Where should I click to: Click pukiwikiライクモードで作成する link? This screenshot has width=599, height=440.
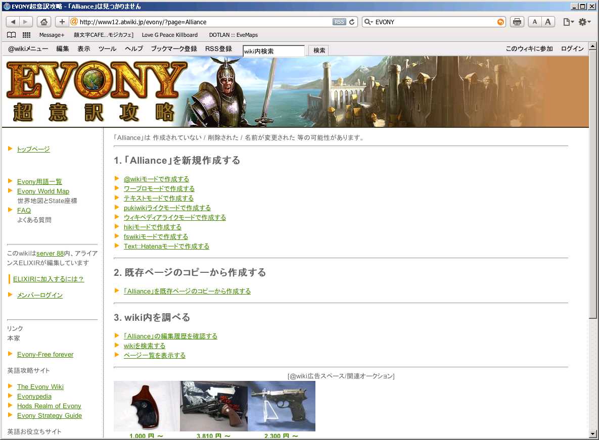click(167, 208)
